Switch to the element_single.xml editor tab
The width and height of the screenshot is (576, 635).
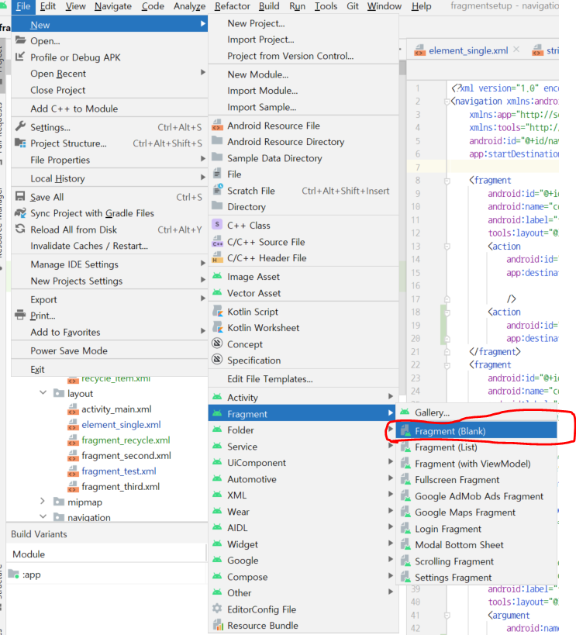tap(467, 50)
